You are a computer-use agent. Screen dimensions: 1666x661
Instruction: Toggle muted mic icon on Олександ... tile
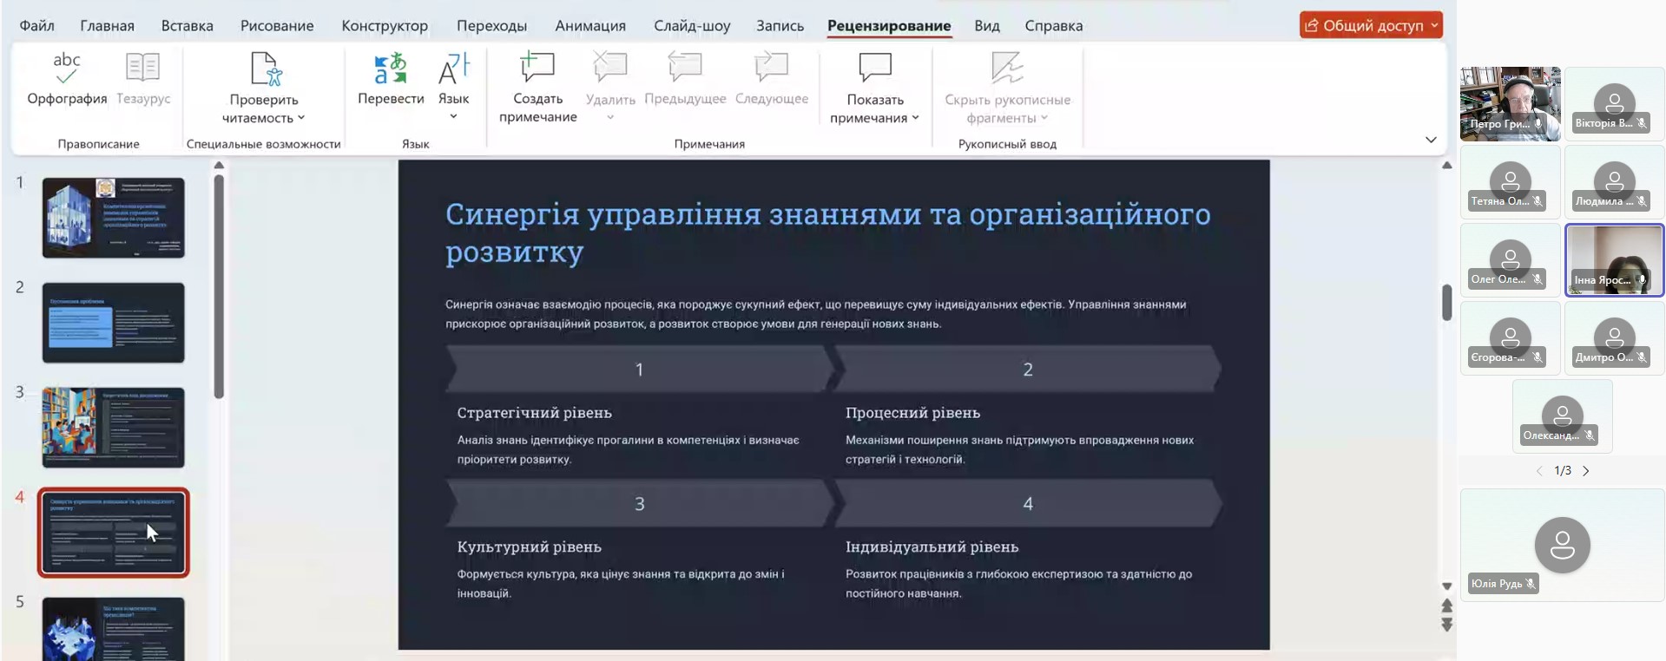point(1589,435)
